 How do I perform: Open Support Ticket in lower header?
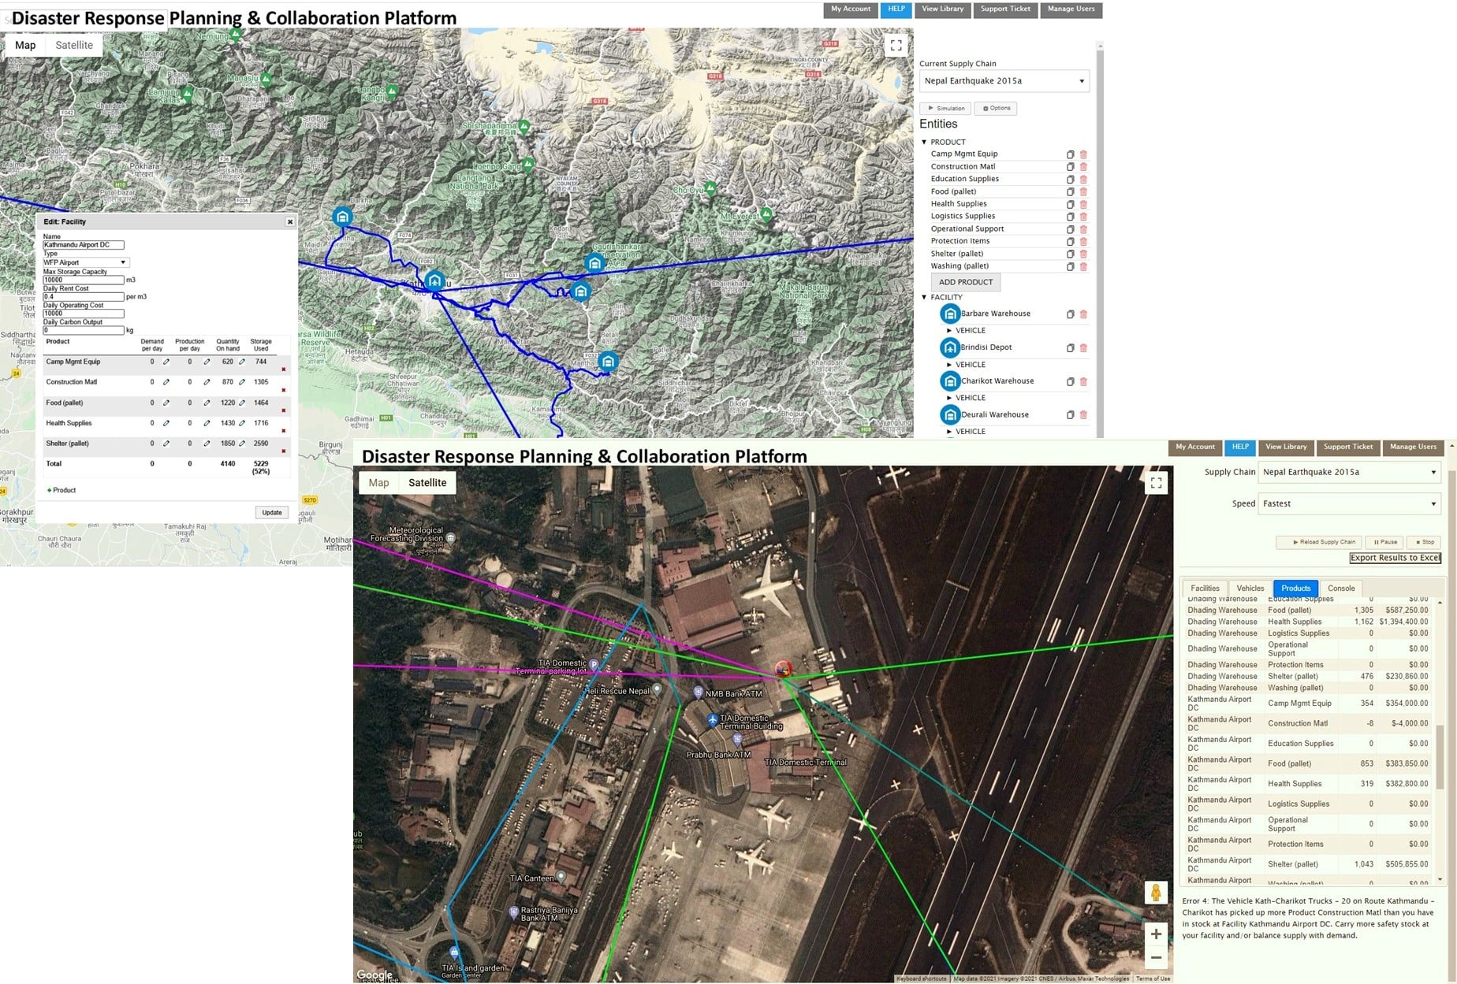(x=1347, y=447)
